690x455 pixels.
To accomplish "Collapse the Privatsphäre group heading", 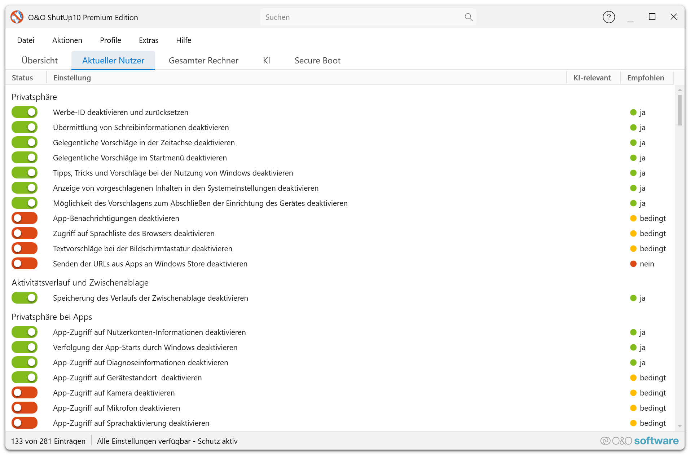I will pos(34,97).
